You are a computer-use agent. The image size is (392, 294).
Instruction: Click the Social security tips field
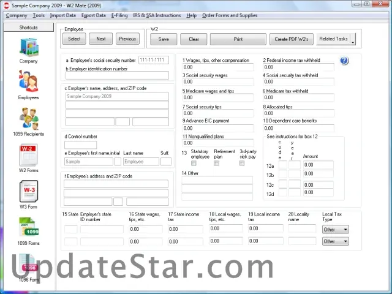point(218,113)
